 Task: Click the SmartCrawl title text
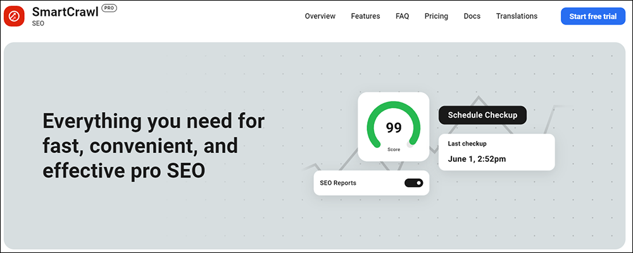[65, 12]
